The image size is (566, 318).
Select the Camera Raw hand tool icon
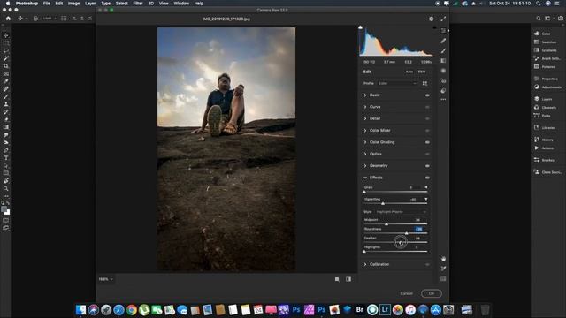tap(443, 259)
